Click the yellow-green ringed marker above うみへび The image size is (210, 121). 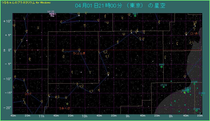(67, 104)
